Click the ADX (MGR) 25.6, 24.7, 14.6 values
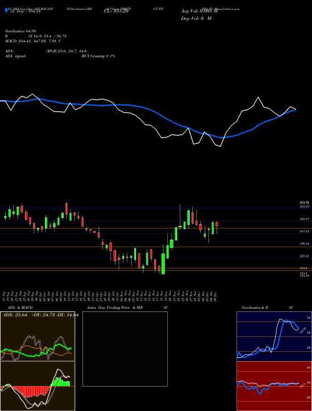 [x=66, y=51]
